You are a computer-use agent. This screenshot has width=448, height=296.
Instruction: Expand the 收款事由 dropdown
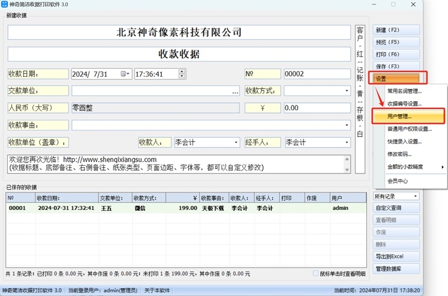point(347,125)
